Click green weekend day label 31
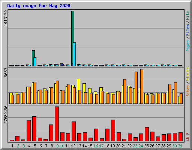Screen dimensions: 192x150 coord(180,146)
